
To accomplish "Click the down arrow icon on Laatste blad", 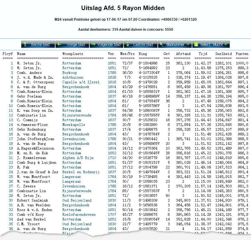I will [128, 44].
